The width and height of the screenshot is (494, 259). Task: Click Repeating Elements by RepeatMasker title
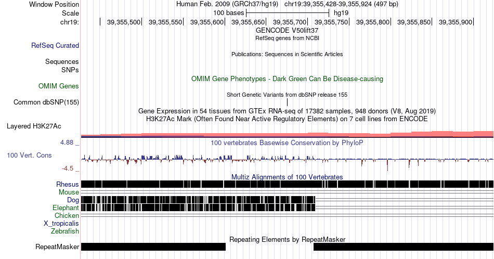pyautogui.click(x=287, y=239)
